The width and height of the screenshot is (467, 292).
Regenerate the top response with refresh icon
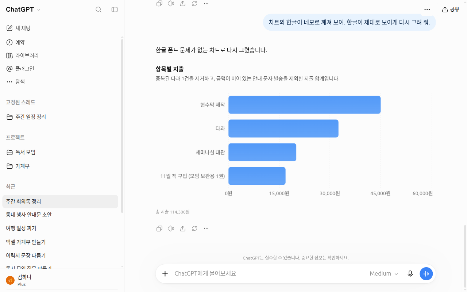[194, 3]
